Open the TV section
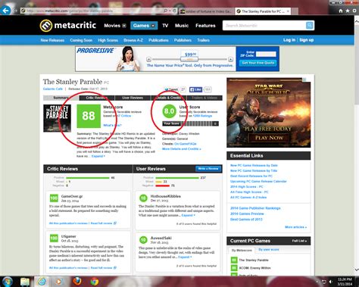This screenshot has width=359, height=287. point(165,26)
